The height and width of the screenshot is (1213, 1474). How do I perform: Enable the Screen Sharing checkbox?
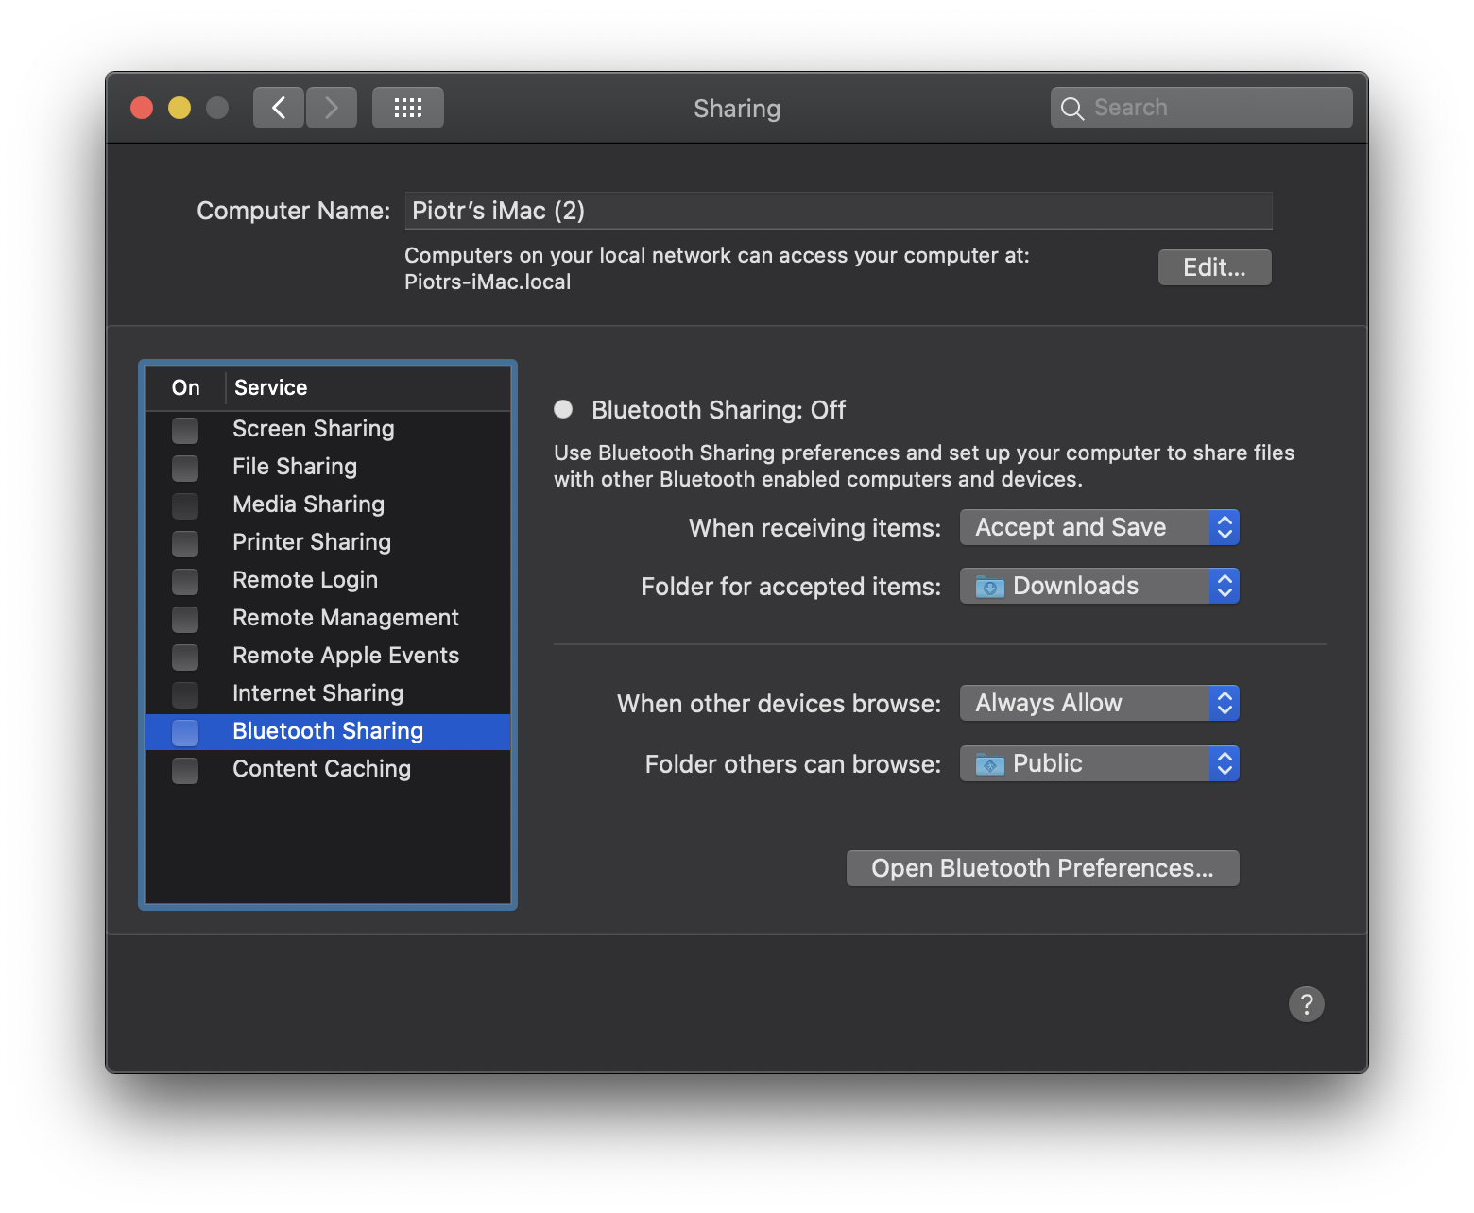click(185, 430)
